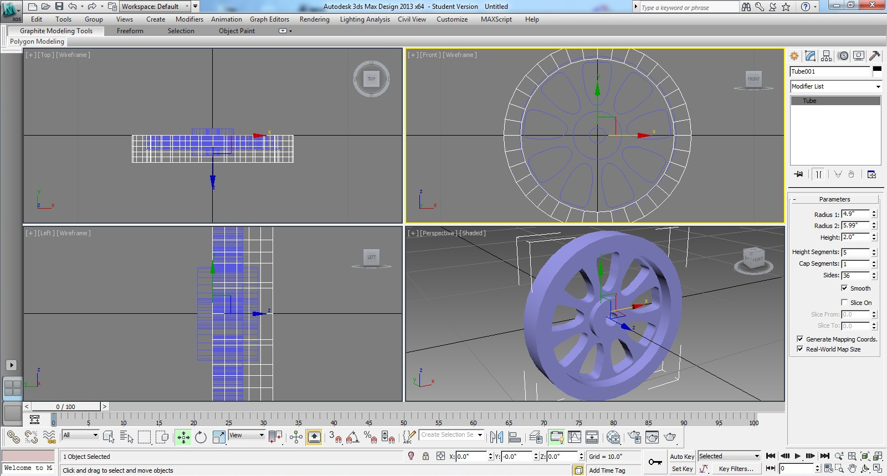Click the Key Filters button

(736, 469)
